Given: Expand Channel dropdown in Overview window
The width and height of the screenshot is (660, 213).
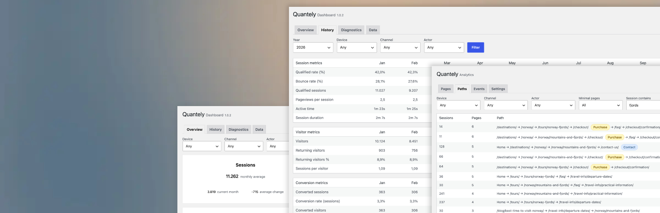Looking at the screenshot, I should pyautogui.click(x=244, y=146).
